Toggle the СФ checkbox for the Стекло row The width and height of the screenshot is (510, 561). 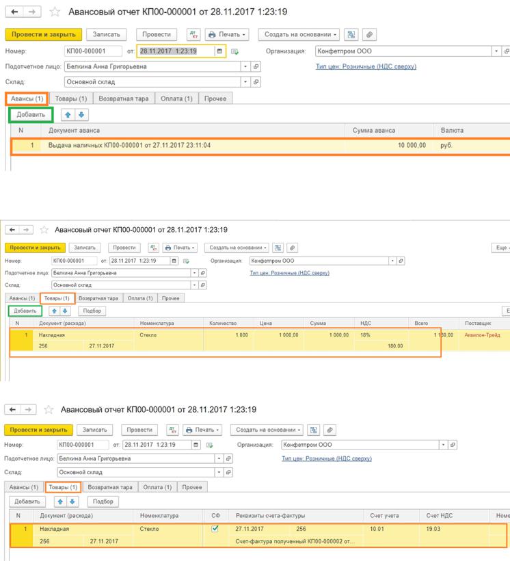(215, 529)
